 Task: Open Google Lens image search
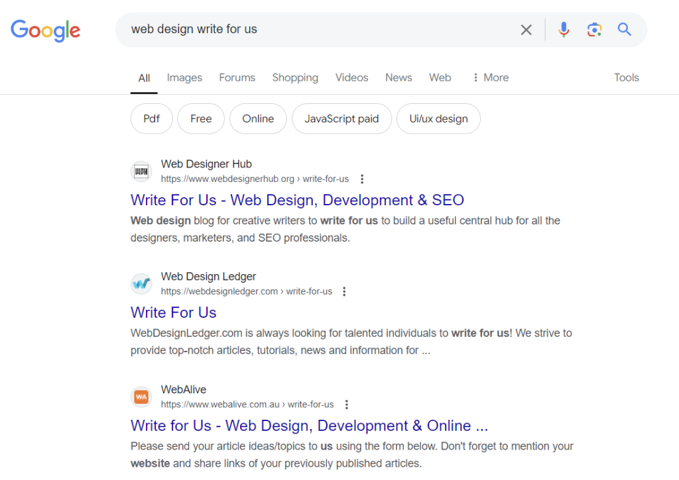tap(594, 29)
